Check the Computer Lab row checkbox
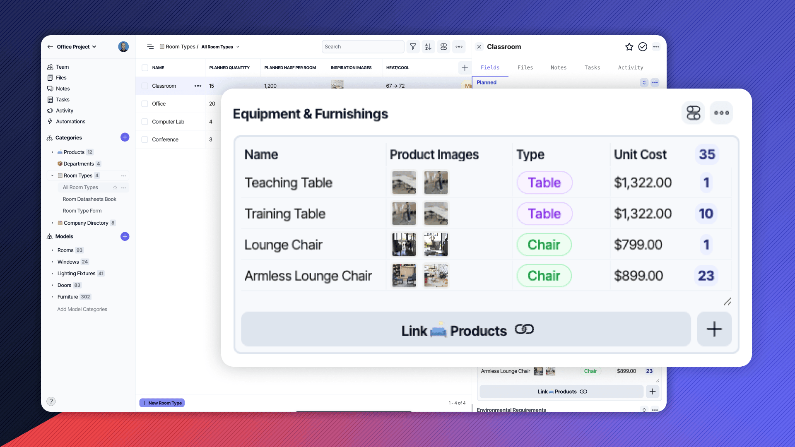Viewport: 795px width, 447px height. pos(145,122)
